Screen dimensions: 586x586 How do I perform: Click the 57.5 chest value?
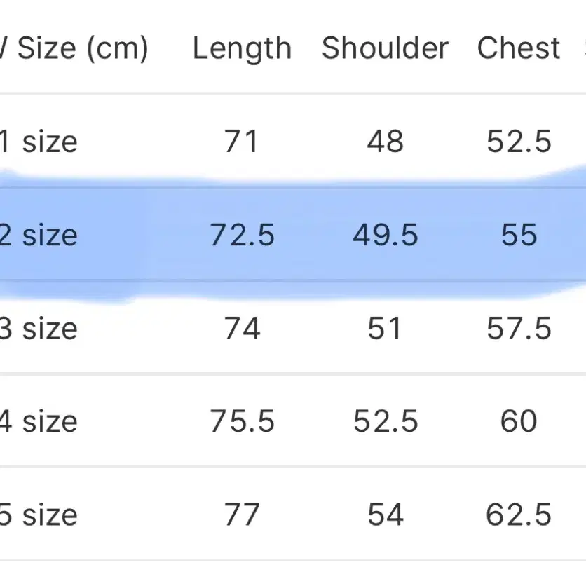coord(519,329)
